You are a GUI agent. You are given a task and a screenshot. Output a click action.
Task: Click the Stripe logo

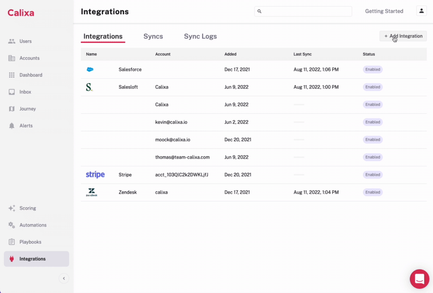click(95, 175)
